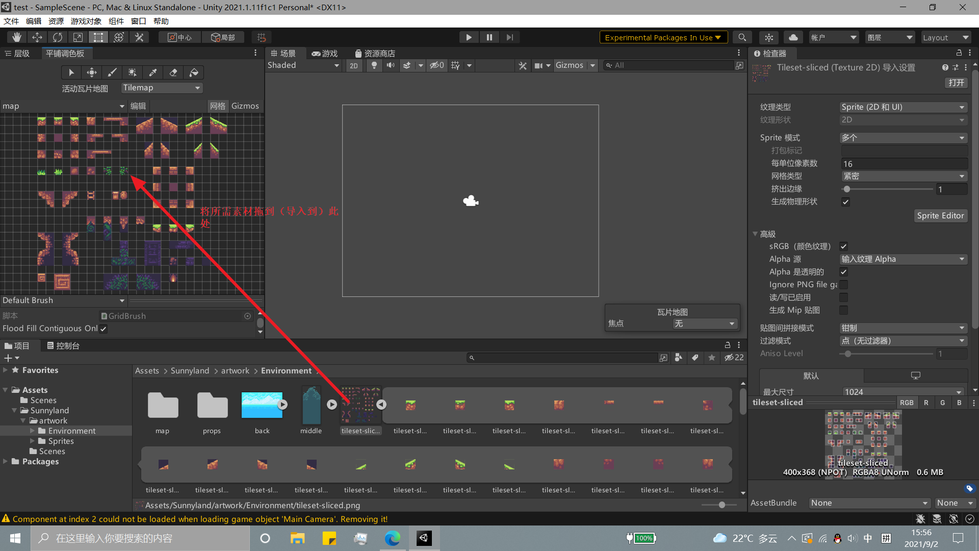Expand the Sunnyland tree item
The image size is (979, 551).
coord(15,410)
